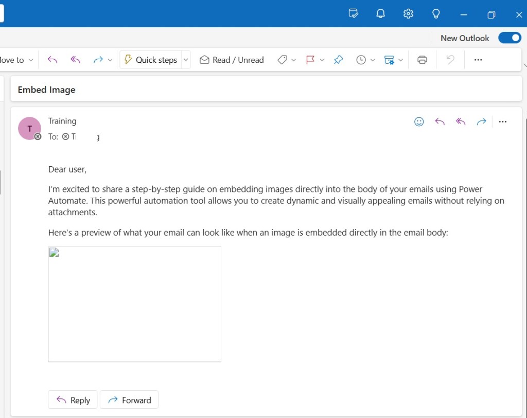The height and width of the screenshot is (418, 527).
Task: Forward the email using the bottom button
Action: click(x=129, y=399)
